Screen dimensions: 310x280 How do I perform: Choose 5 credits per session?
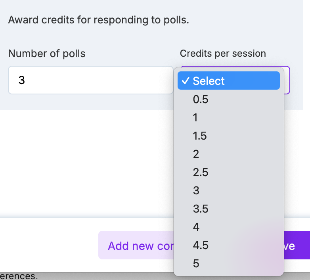[x=196, y=263]
